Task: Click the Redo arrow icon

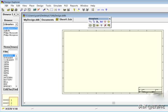Action: pos(102,10)
